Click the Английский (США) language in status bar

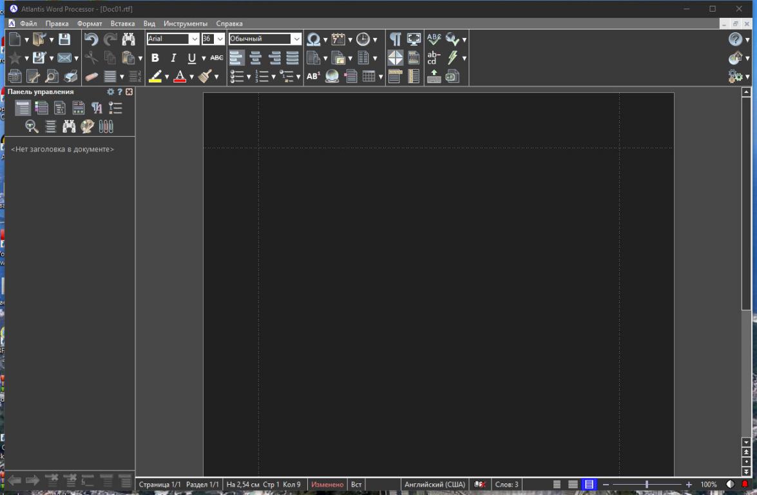tap(434, 484)
